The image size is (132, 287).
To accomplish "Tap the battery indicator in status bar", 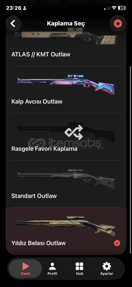I will pos(122,8).
